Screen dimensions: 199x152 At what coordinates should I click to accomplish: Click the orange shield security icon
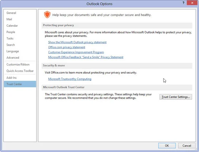(x=47, y=14)
